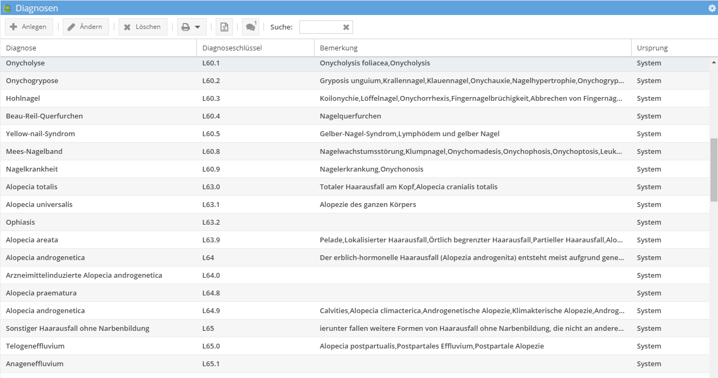
Task: Clear the search box using the X icon
Action: point(347,26)
